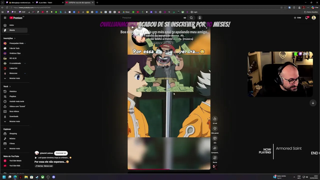
Task: Expand Mostrar mais below Downloads
Action: point(14,121)
